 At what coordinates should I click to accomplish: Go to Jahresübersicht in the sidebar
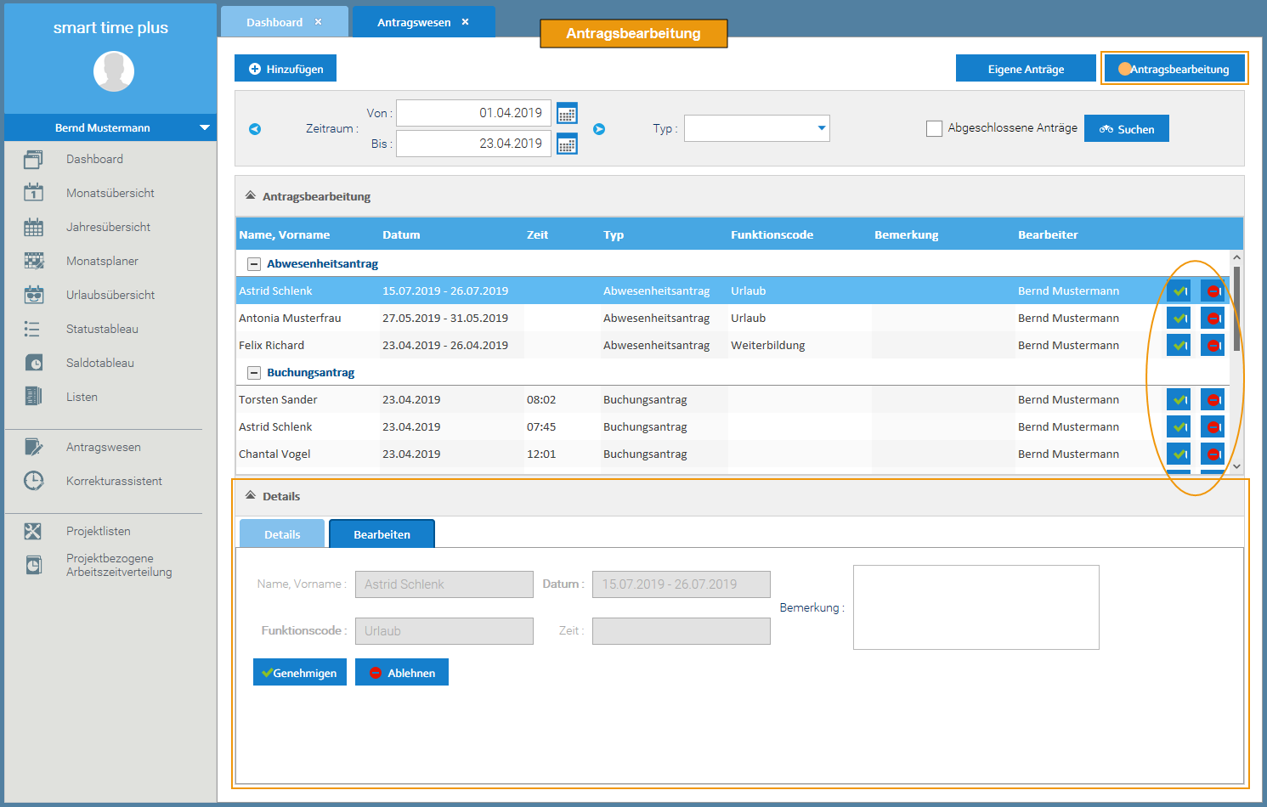pos(108,227)
